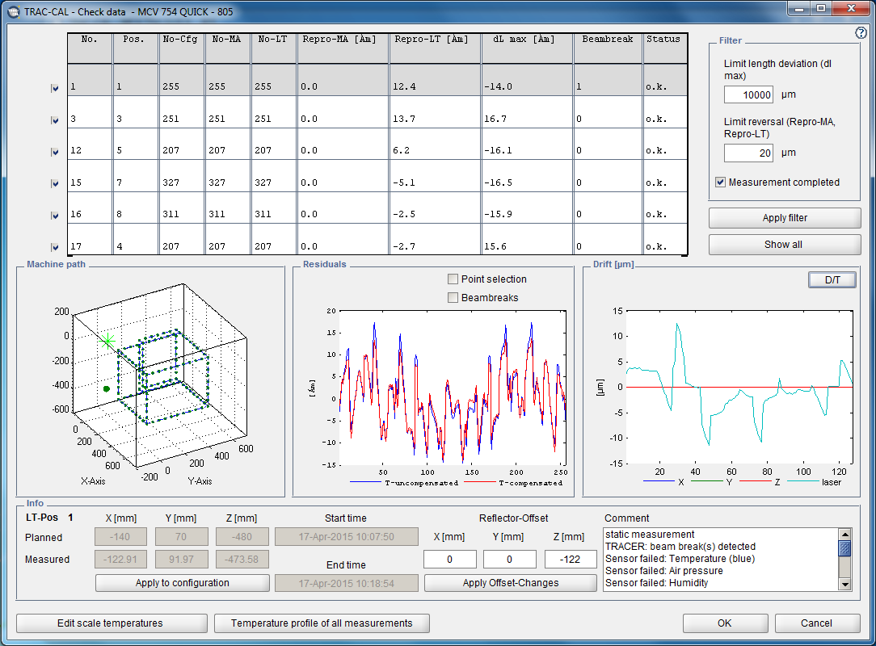Click Measured Z field showing -473.58

(x=242, y=559)
